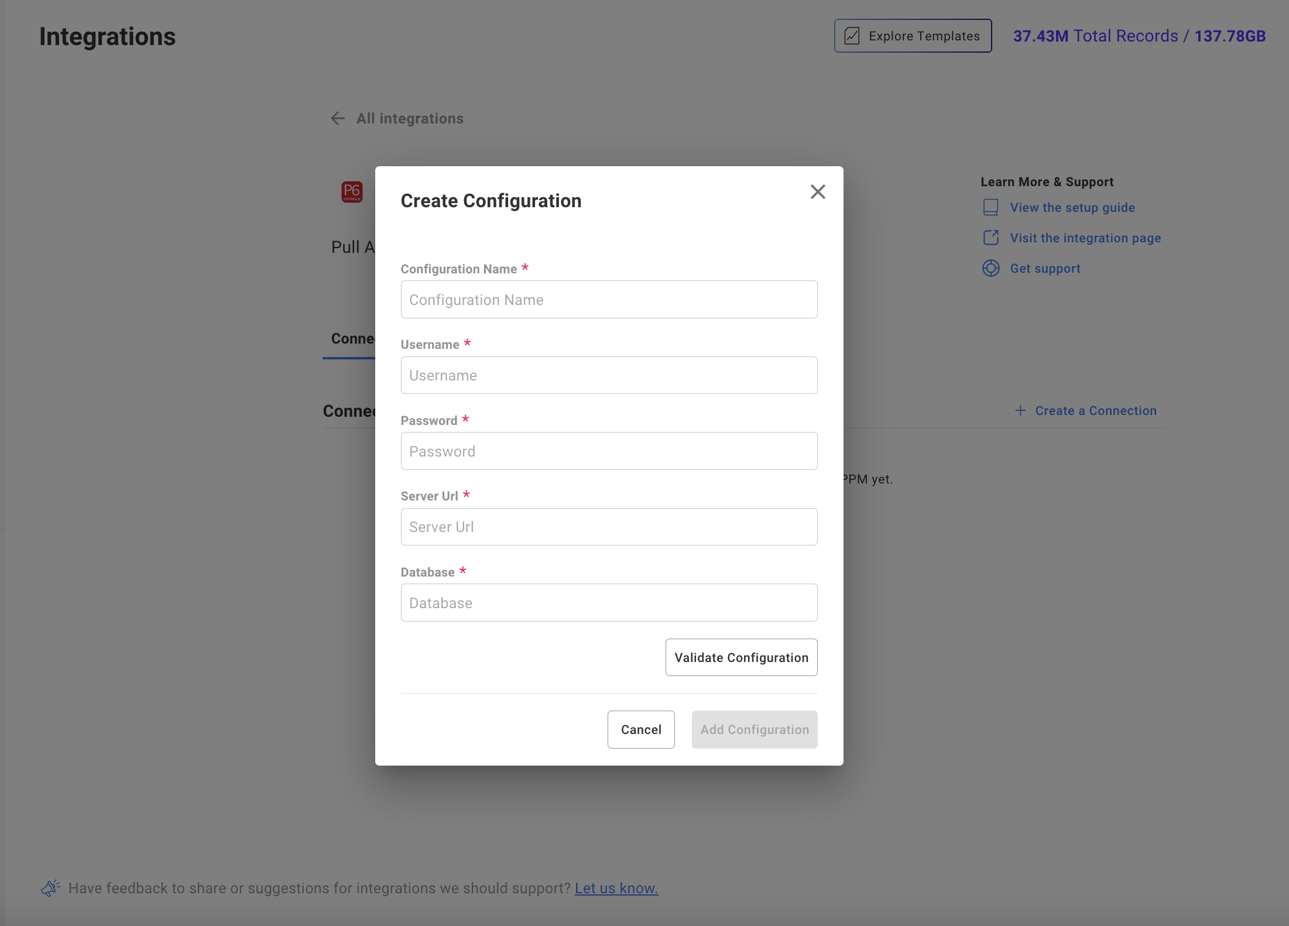The image size is (1289, 926).
Task: Focus the Database field
Action: pyautogui.click(x=609, y=603)
